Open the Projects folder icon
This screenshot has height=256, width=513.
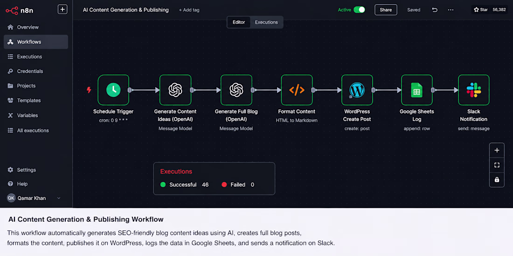point(10,86)
